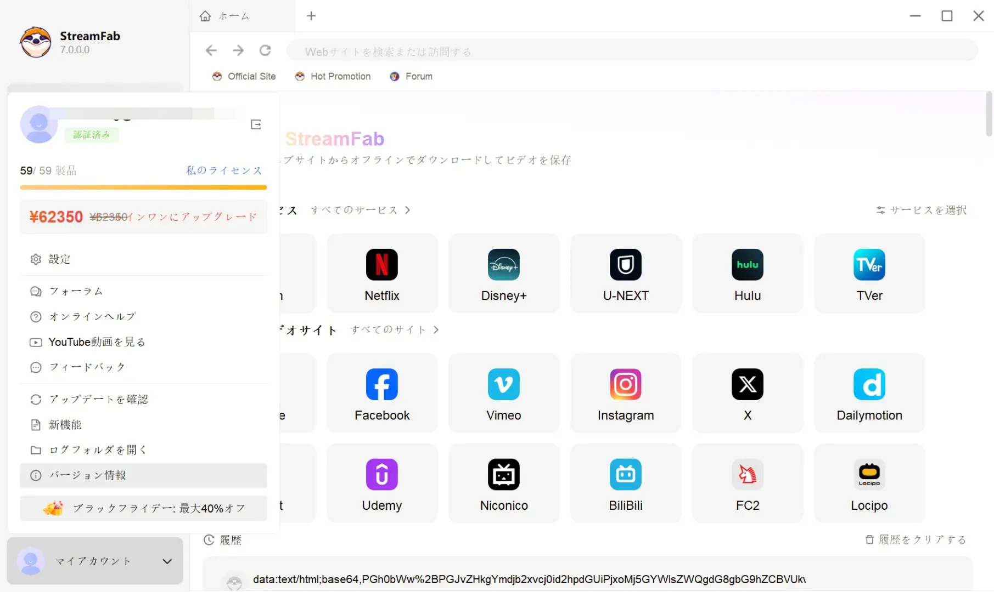This screenshot has width=994, height=592.
Task: Choose フィードバック menu entry
Action: click(x=143, y=367)
